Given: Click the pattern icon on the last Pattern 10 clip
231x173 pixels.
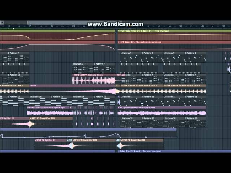Looking at the screenshot, I should pos(186,119).
